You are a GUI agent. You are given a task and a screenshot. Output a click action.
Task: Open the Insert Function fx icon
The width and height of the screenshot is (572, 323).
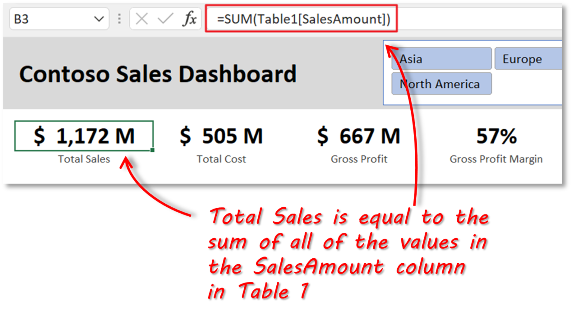(x=189, y=19)
